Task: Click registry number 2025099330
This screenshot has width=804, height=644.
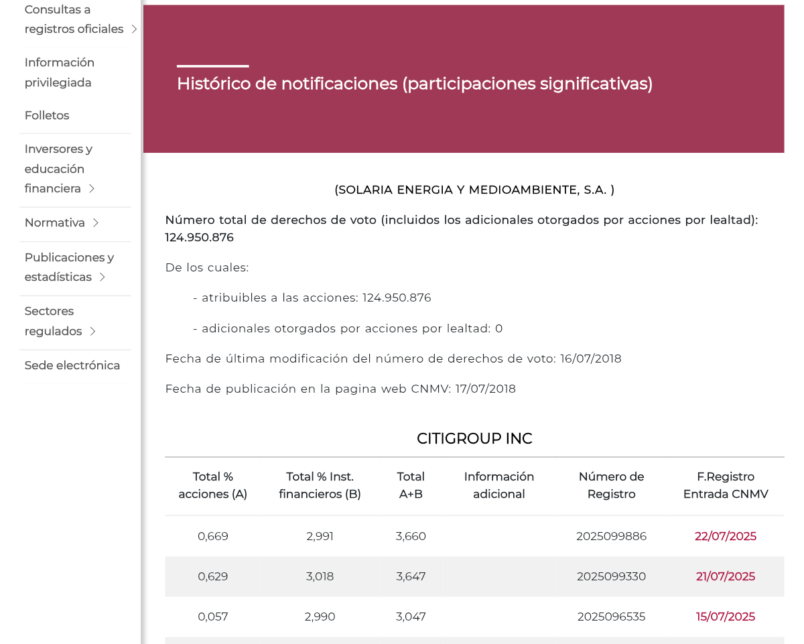Action: coord(612,576)
